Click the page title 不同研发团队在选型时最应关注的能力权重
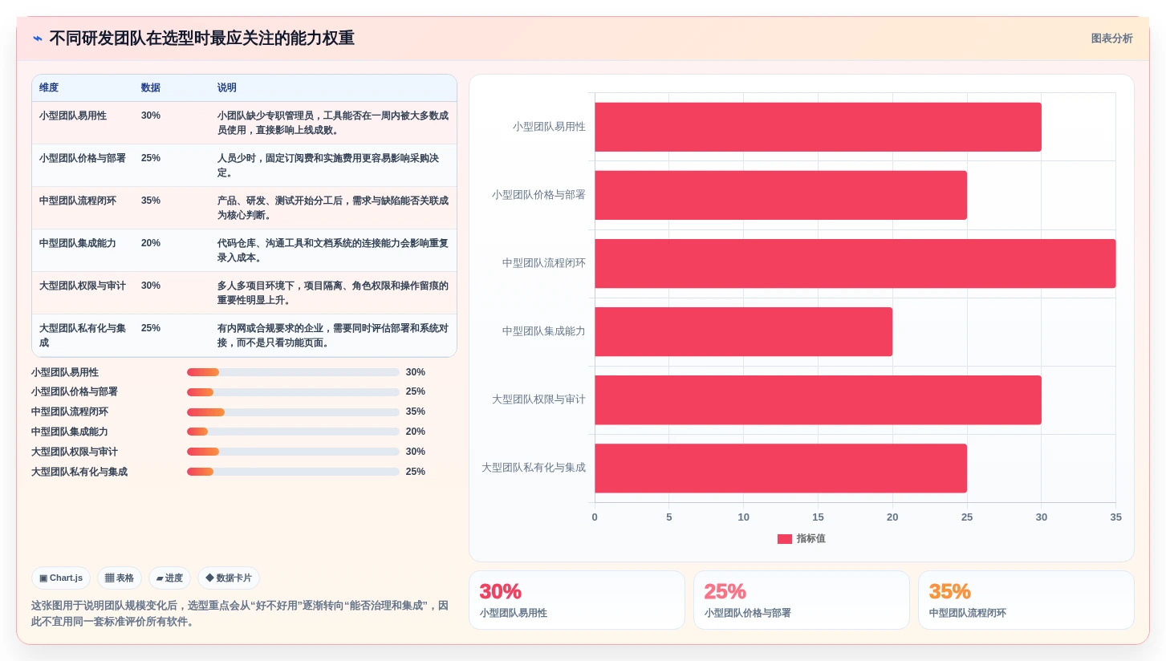Image resolution: width=1166 pixels, height=661 pixels. point(201,39)
